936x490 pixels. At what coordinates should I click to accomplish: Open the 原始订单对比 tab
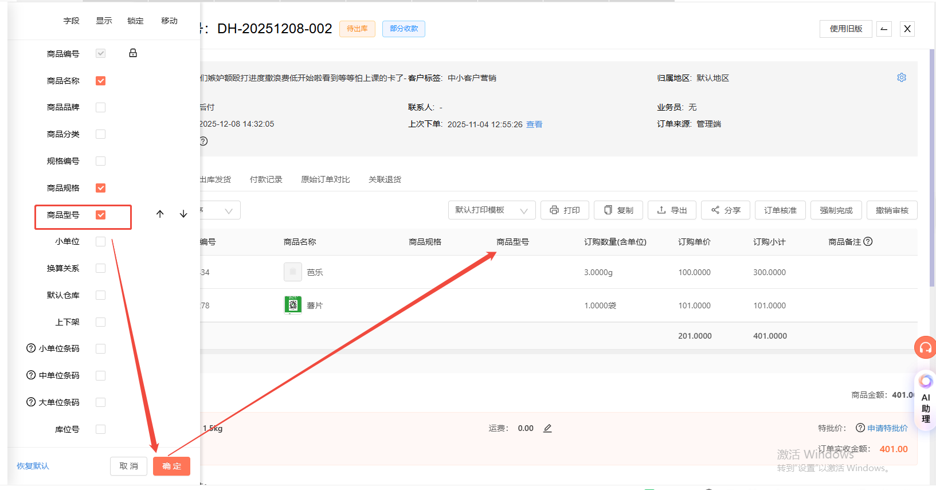click(x=326, y=179)
